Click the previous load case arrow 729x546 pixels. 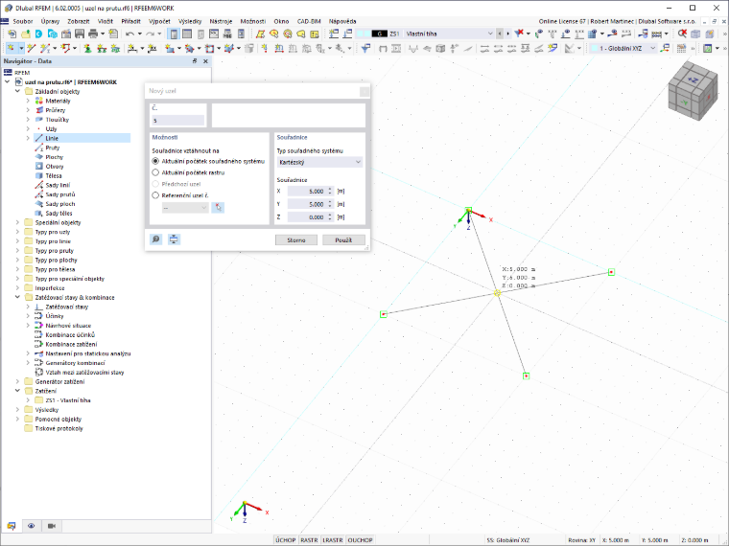(500, 34)
